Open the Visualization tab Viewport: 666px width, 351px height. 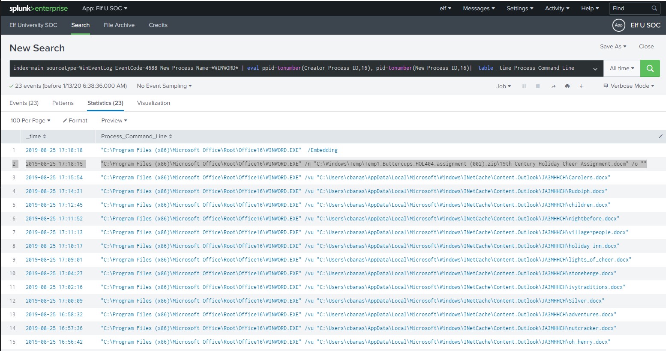(x=153, y=103)
